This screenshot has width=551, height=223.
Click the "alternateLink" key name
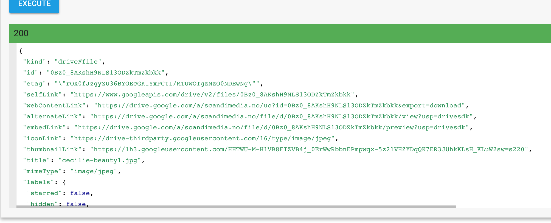coord(52,116)
